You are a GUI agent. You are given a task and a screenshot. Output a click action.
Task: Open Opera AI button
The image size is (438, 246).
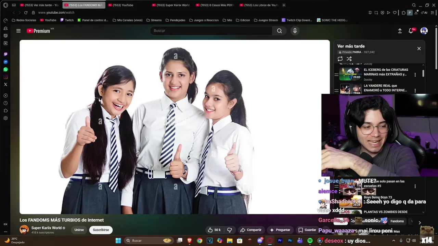point(425,13)
